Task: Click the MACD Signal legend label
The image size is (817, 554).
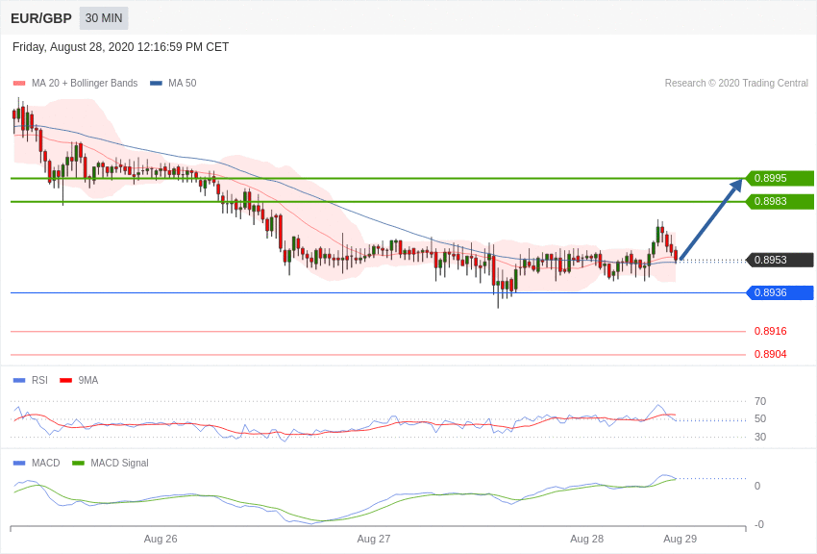Action: [x=119, y=463]
